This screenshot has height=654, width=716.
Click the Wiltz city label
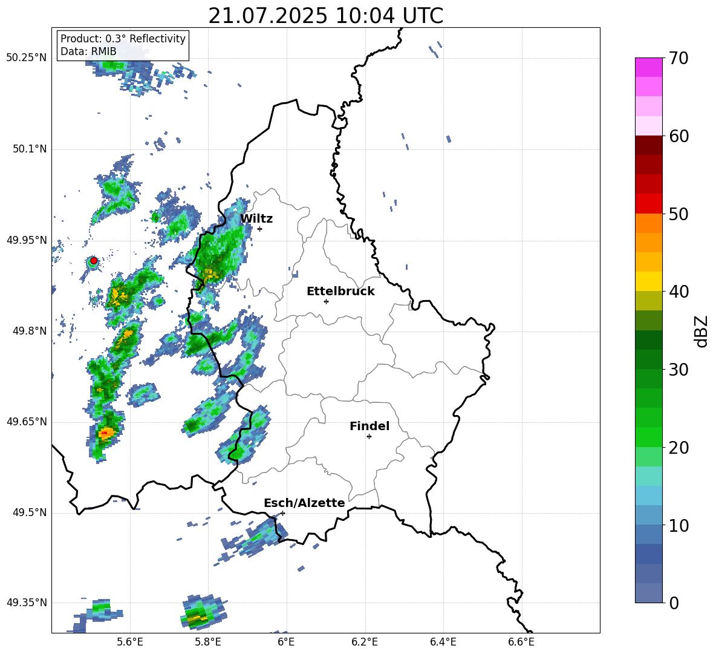pos(256,219)
